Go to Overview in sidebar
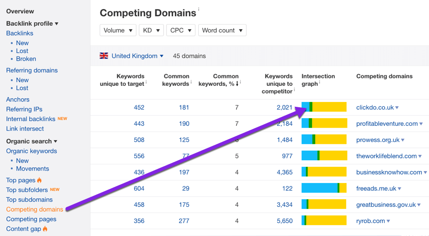Screen dimensions: 429x236 click(x=20, y=11)
